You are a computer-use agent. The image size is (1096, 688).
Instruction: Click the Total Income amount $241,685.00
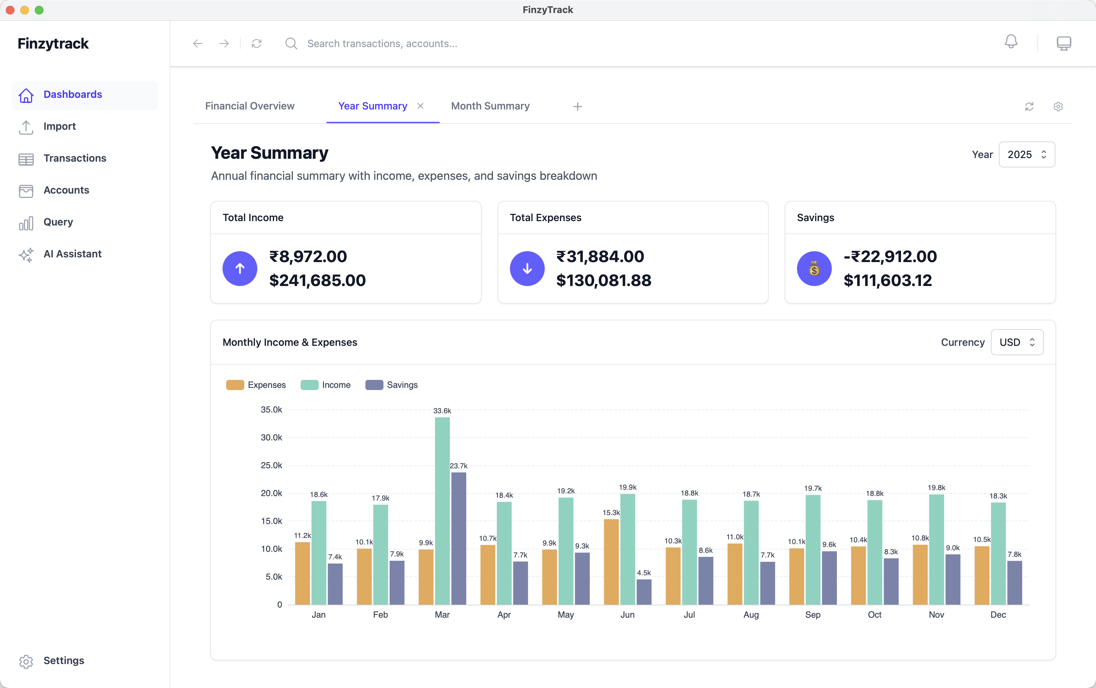(x=317, y=280)
